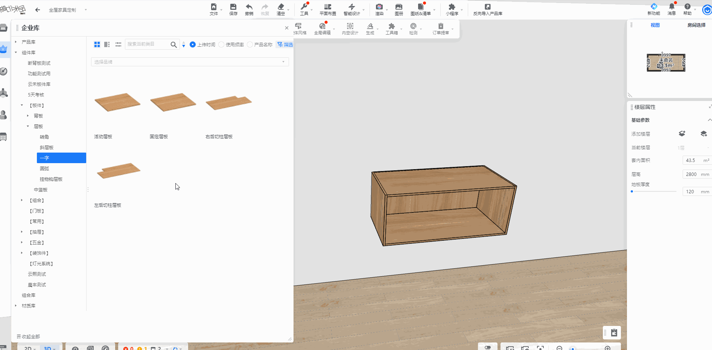Open the Notifications (消息) bell icon
This screenshot has height=350, width=712.
click(671, 7)
